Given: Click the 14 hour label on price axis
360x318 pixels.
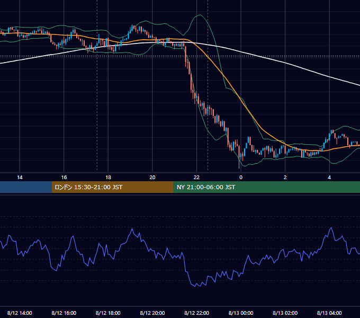Looking at the screenshot, I should (20, 178).
